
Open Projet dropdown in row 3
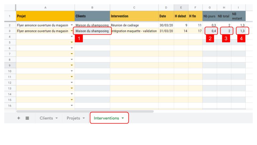pos(72,31)
